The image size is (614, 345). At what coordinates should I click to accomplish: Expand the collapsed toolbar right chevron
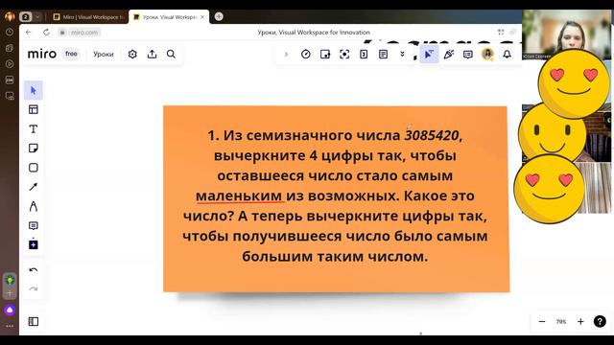[x=286, y=55]
